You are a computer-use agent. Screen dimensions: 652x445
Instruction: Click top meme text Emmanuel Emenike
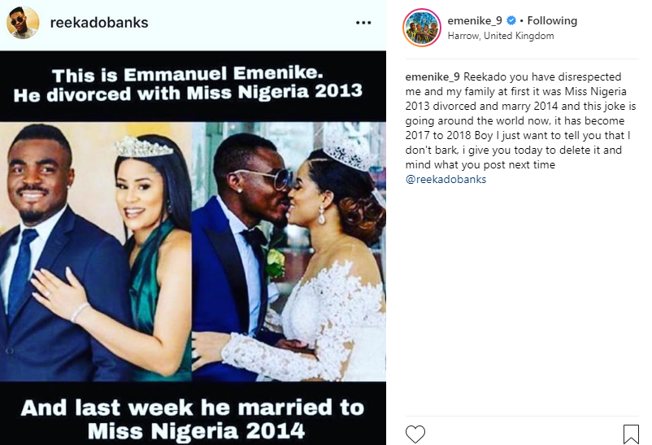(192, 77)
